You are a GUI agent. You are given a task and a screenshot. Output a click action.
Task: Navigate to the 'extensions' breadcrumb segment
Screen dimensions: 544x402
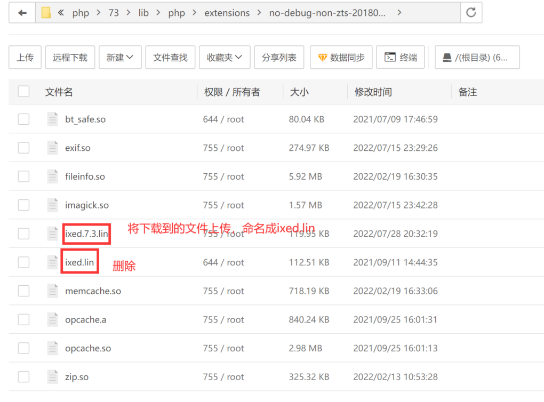[x=227, y=13]
